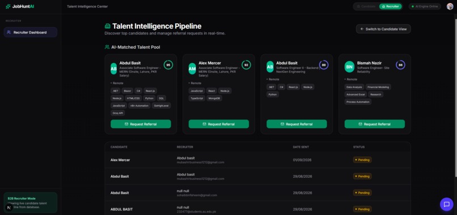Click the AB avatar on Software Engineer II card
Screen dimensions: 457x215
[x=270, y=67]
